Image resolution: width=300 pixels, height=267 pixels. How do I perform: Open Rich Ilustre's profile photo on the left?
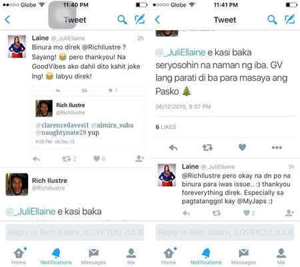17,184
